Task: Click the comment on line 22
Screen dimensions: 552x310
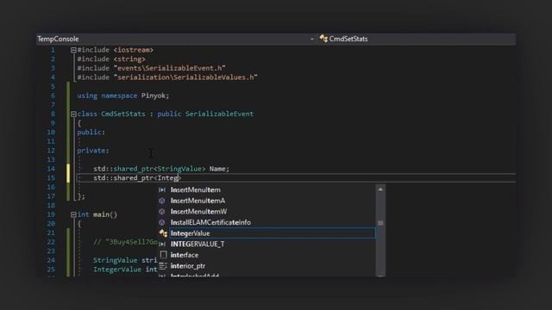Action: (125, 242)
